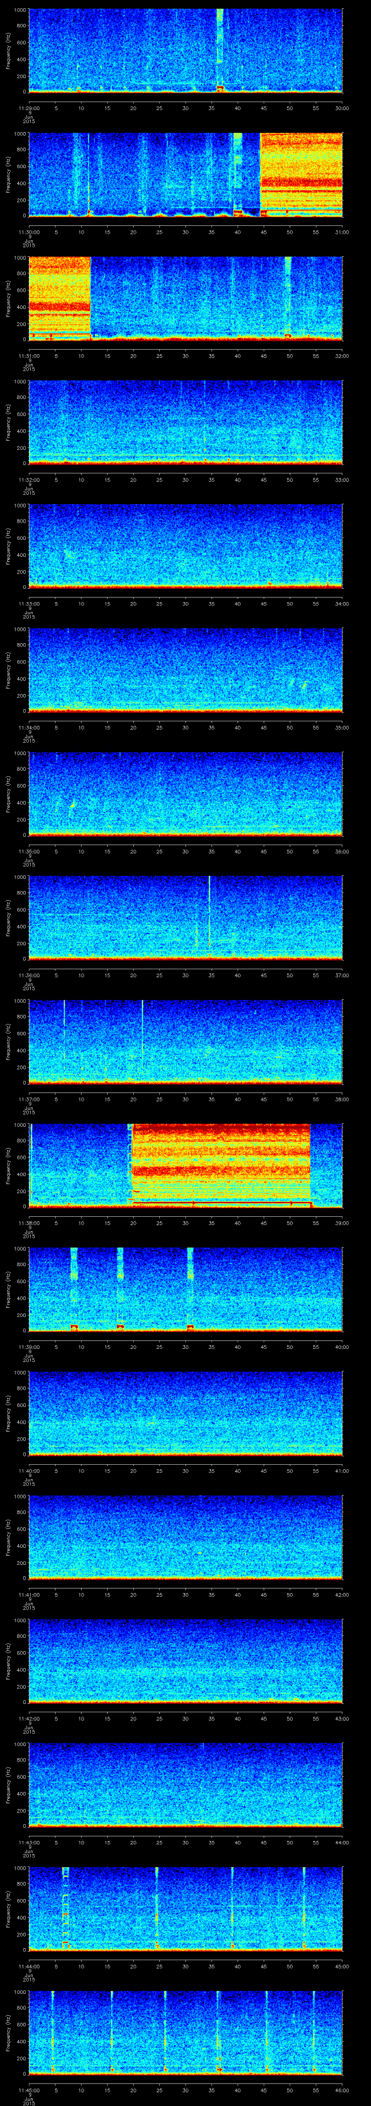This screenshot has width=371, height=2106.
Task: Select the spectrogram panel starting at 11:38:00
Action: (x=185, y=1166)
